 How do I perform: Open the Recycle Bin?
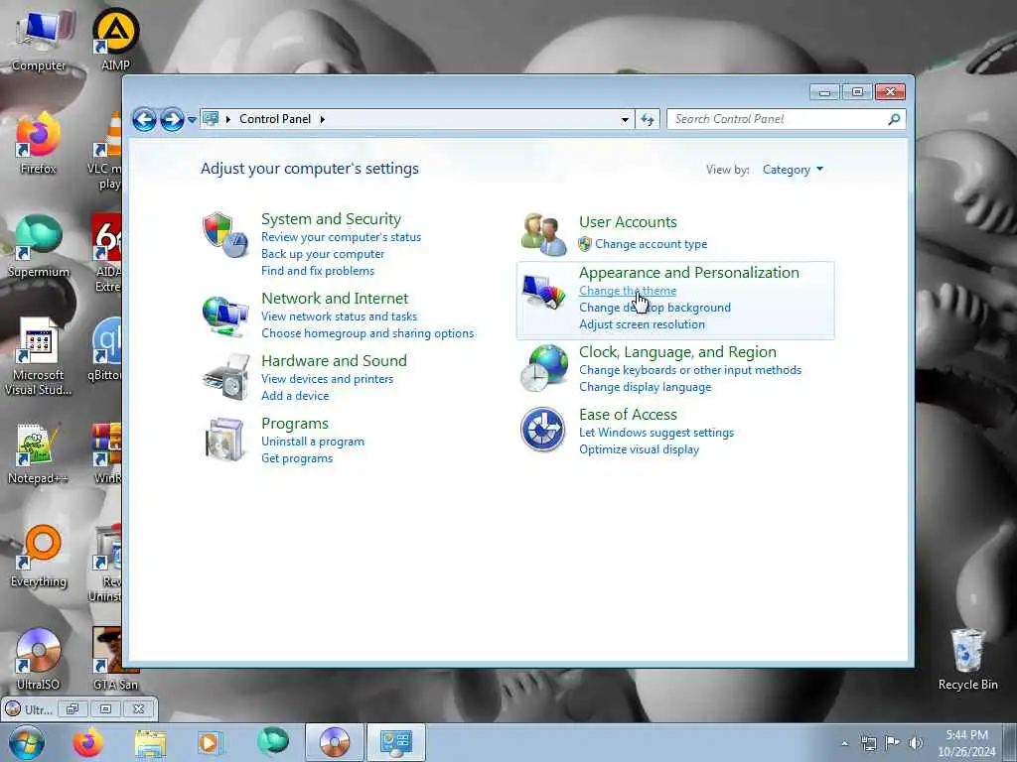pyautogui.click(x=967, y=659)
